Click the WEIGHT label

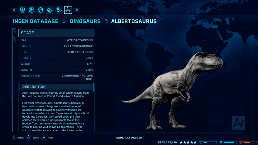[x=26, y=64]
